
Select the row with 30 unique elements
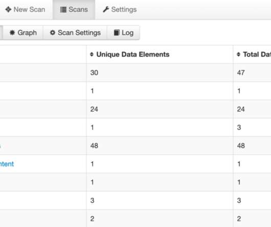tap(135, 73)
